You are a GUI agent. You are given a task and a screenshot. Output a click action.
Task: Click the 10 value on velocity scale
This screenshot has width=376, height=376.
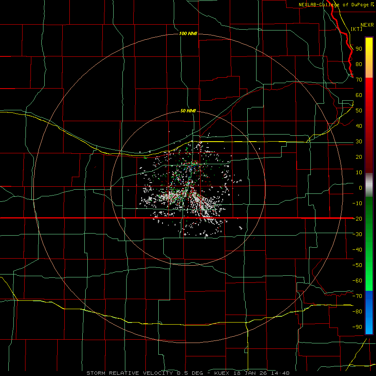(359, 173)
